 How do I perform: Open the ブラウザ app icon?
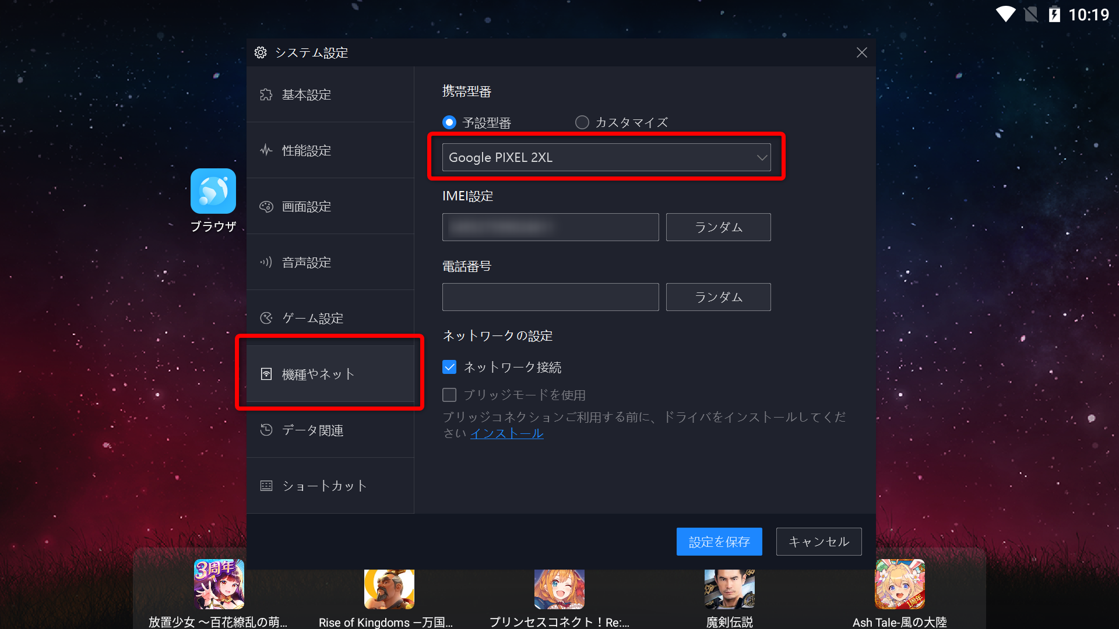(x=213, y=191)
